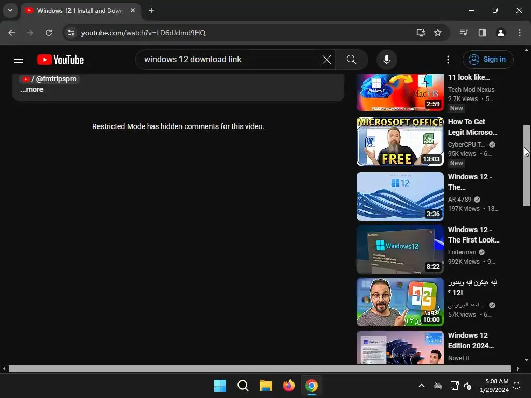This screenshot has height=398, width=531.
Task: Go to YouTube home via logo
Action: point(61,60)
